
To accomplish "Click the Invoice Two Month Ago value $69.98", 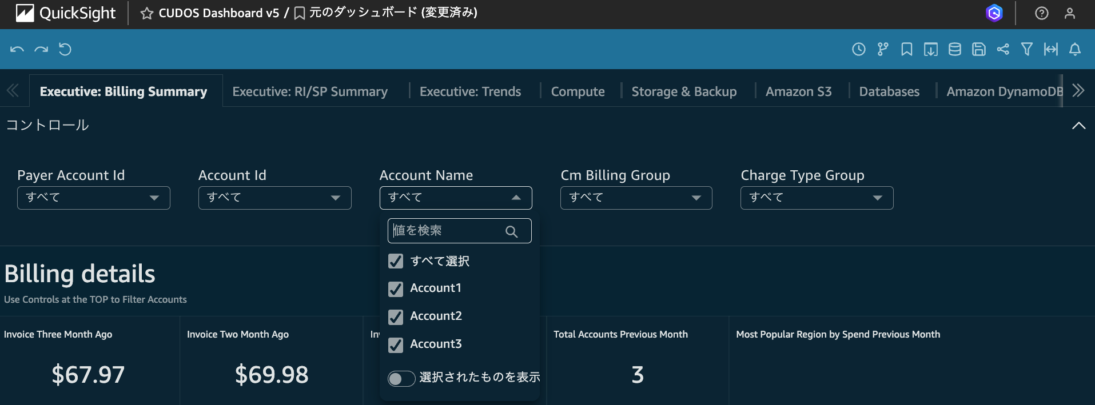I will pyautogui.click(x=272, y=375).
